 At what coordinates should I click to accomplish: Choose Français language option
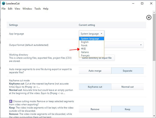point(85,56)
